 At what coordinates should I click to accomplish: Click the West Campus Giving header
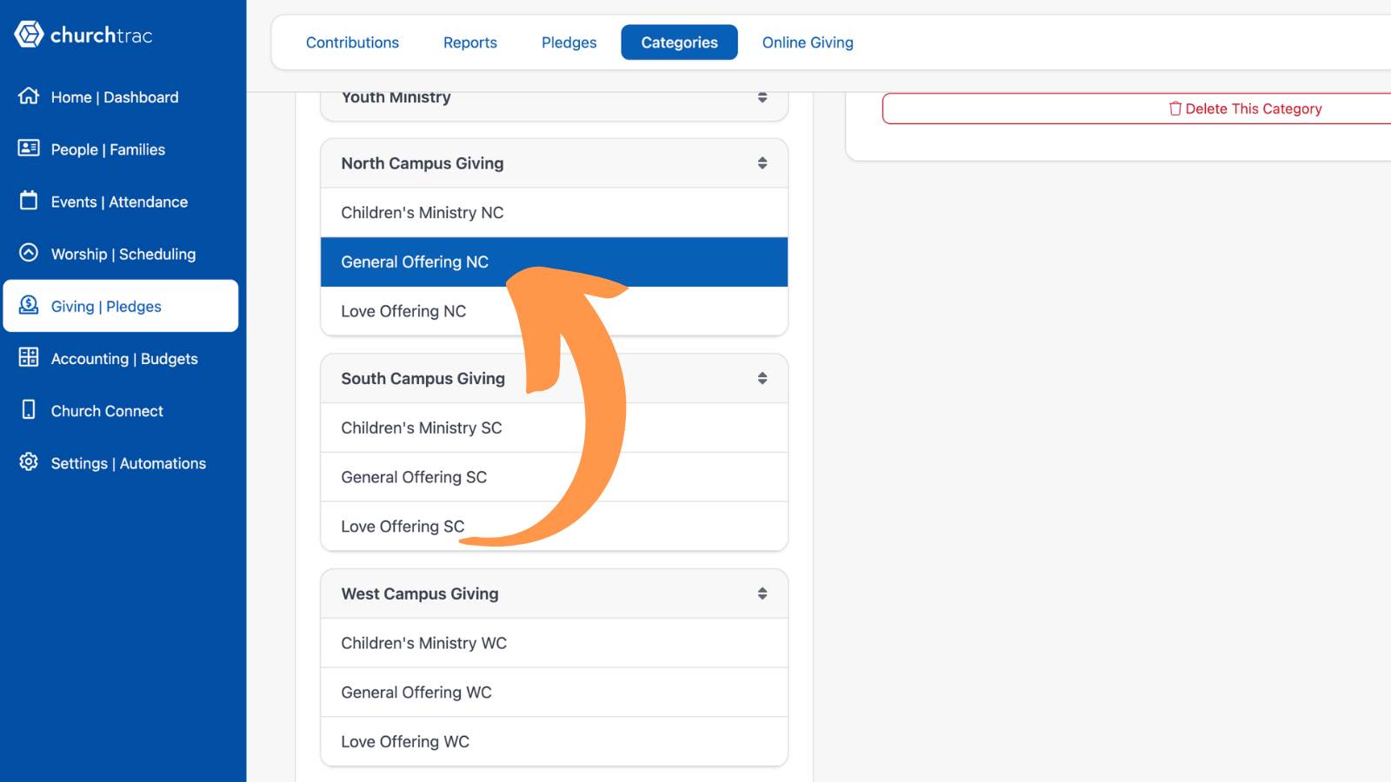tap(554, 594)
